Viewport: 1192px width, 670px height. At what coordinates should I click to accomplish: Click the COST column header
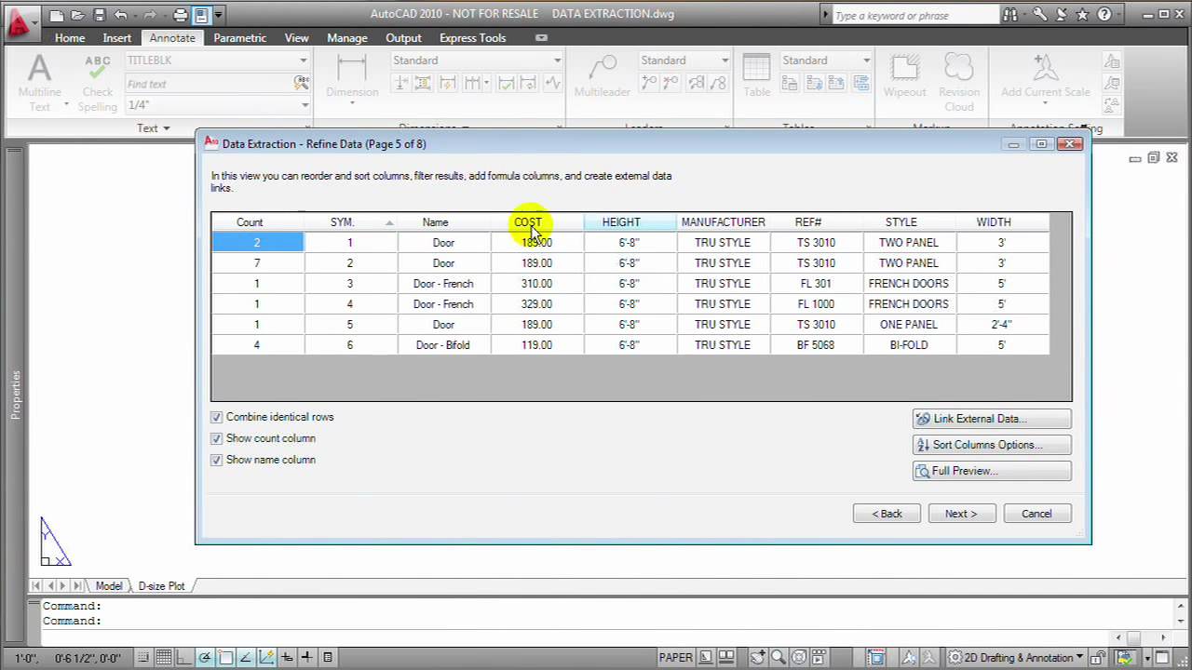pos(537,222)
